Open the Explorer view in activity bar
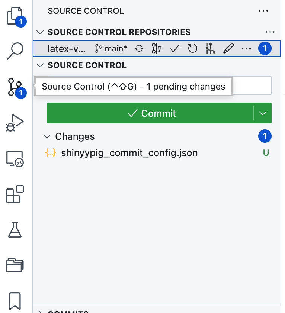 tap(15, 16)
